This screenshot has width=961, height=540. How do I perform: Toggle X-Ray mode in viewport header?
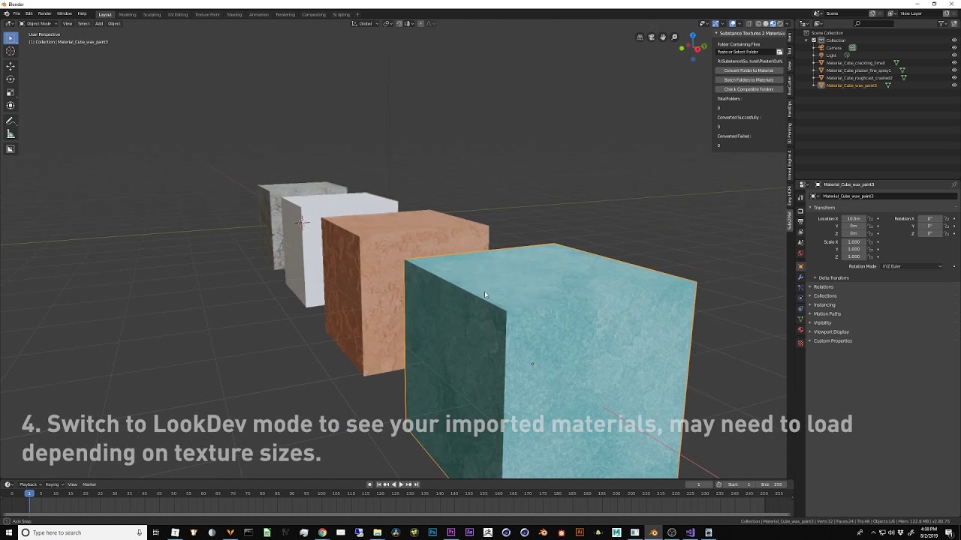point(749,24)
